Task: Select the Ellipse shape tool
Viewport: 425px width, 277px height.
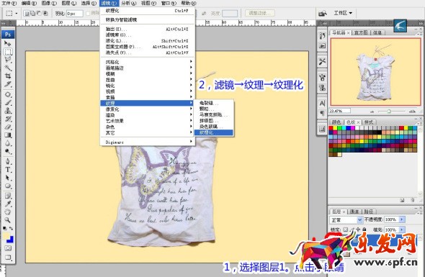Action: [x=8, y=186]
